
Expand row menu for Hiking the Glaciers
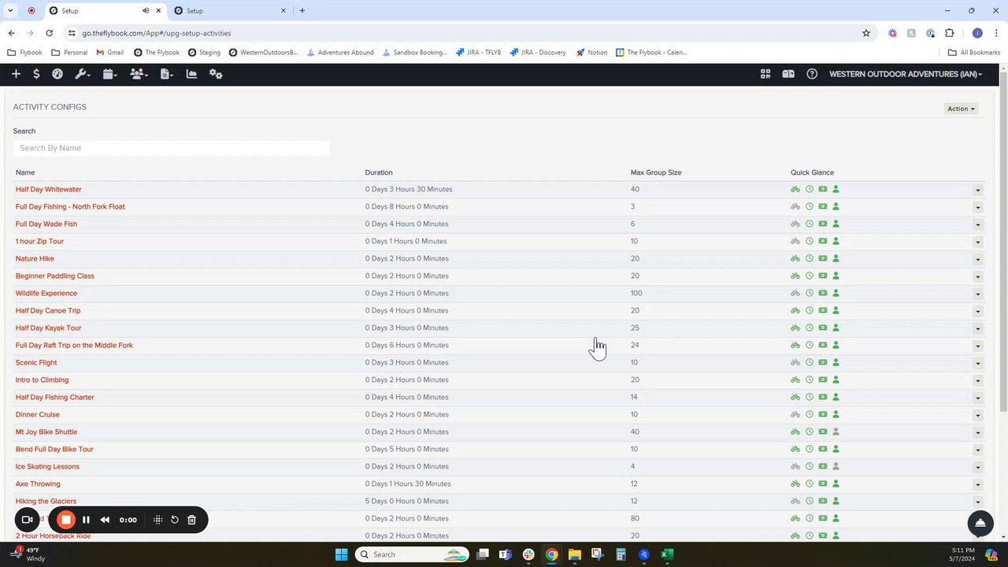coord(977,502)
